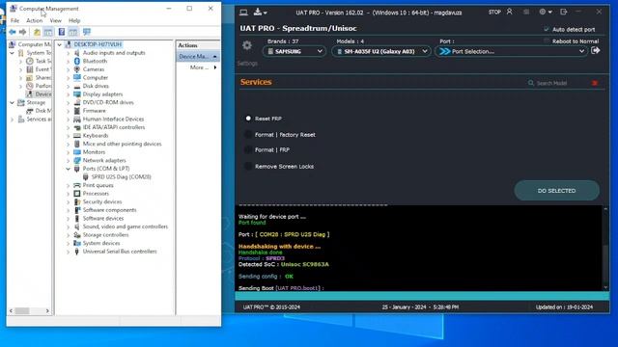Viewport: 618px width, 347px height.
Task: Click the forward arrow in Computer Management toolbar
Action: tap(22, 32)
